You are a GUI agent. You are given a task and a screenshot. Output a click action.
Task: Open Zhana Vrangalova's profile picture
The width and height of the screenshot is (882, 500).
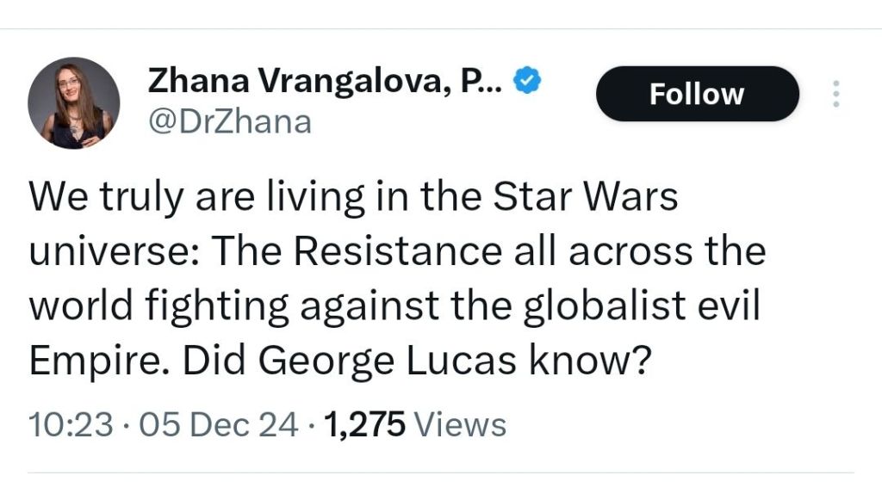coord(74,103)
